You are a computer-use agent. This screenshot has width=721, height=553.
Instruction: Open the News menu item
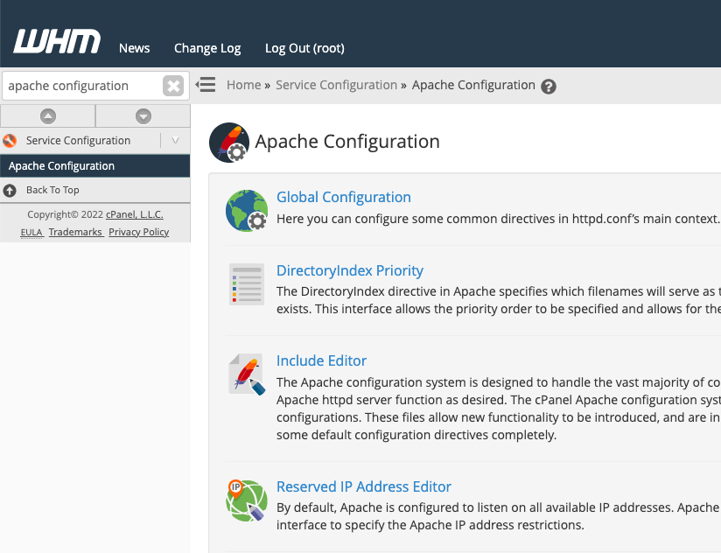click(x=134, y=48)
